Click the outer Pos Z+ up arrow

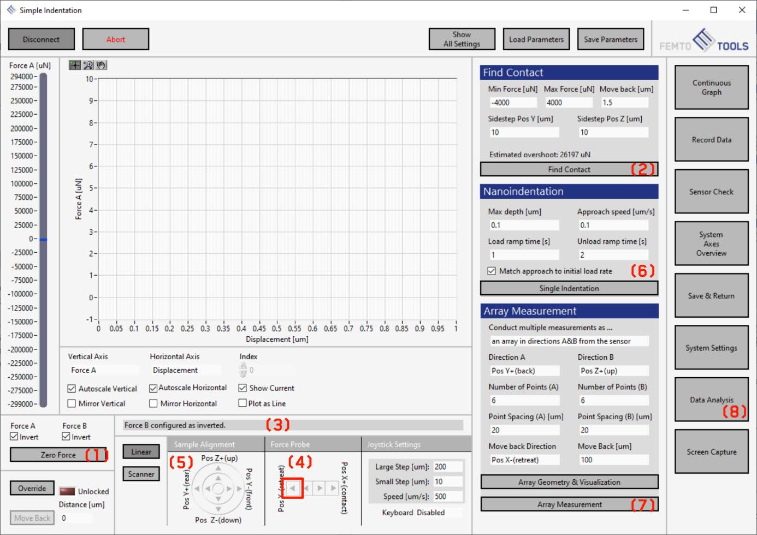(218, 468)
